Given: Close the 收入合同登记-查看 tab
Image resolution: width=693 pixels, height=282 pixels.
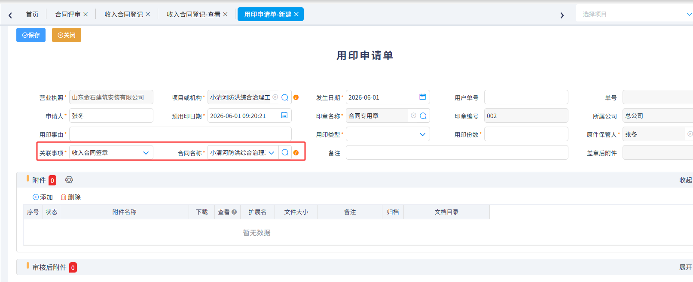Looking at the screenshot, I should click(x=225, y=14).
